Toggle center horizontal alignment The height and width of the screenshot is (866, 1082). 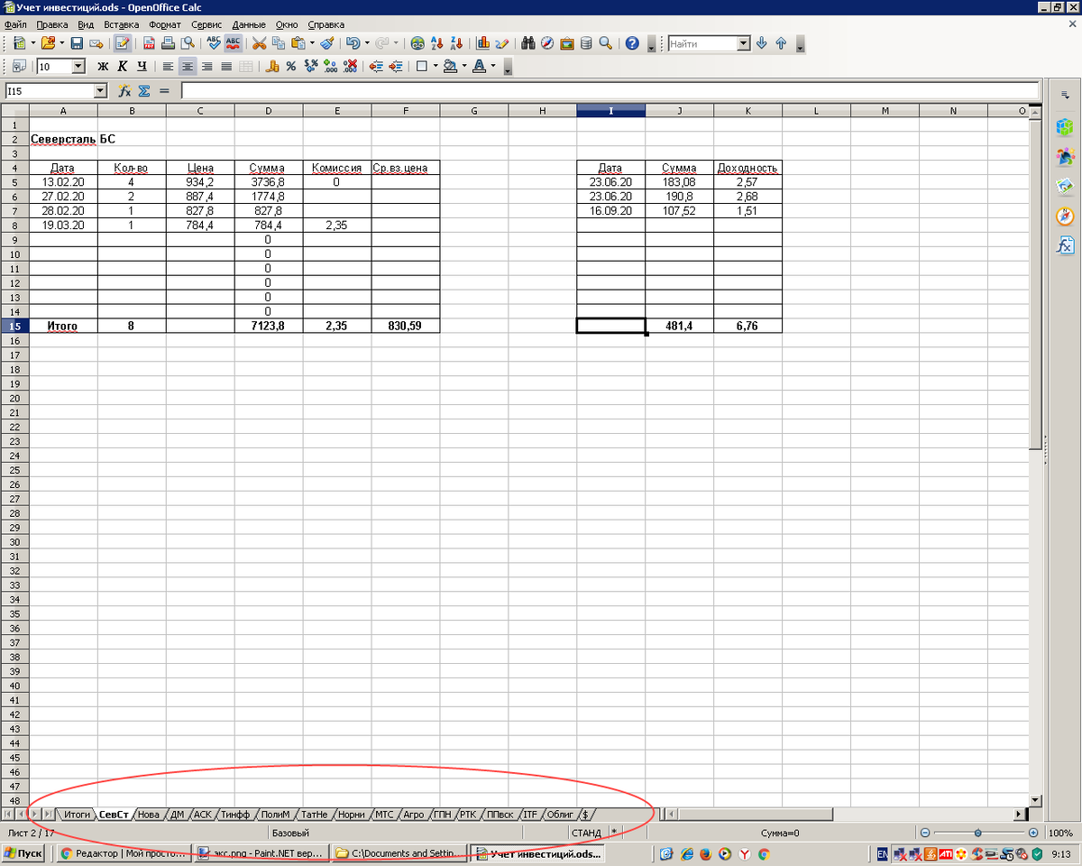coord(188,66)
